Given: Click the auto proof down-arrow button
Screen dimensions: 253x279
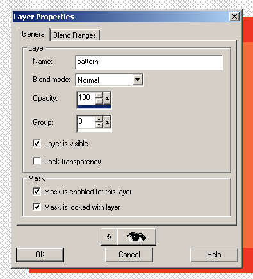Looking at the screenshot, I should tap(109, 237).
